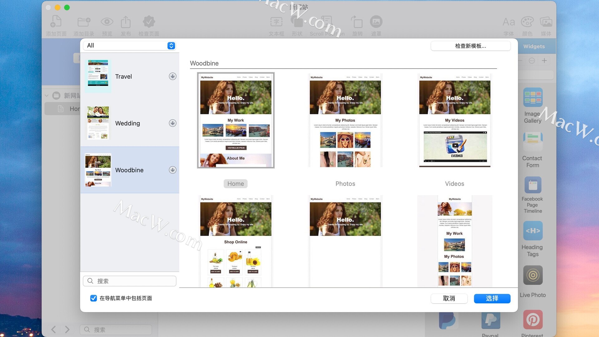
Task: Click the Photos page label
Action: click(x=345, y=184)
